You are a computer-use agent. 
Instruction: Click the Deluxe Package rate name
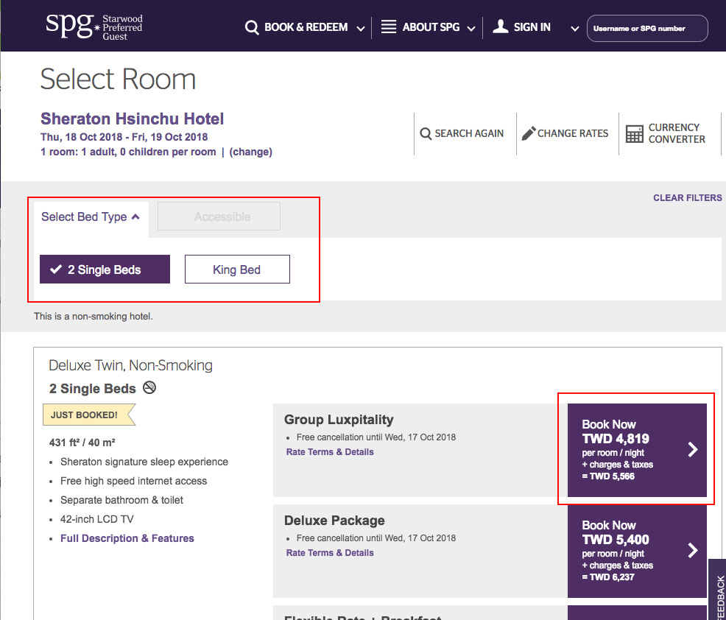coord(334,521)
